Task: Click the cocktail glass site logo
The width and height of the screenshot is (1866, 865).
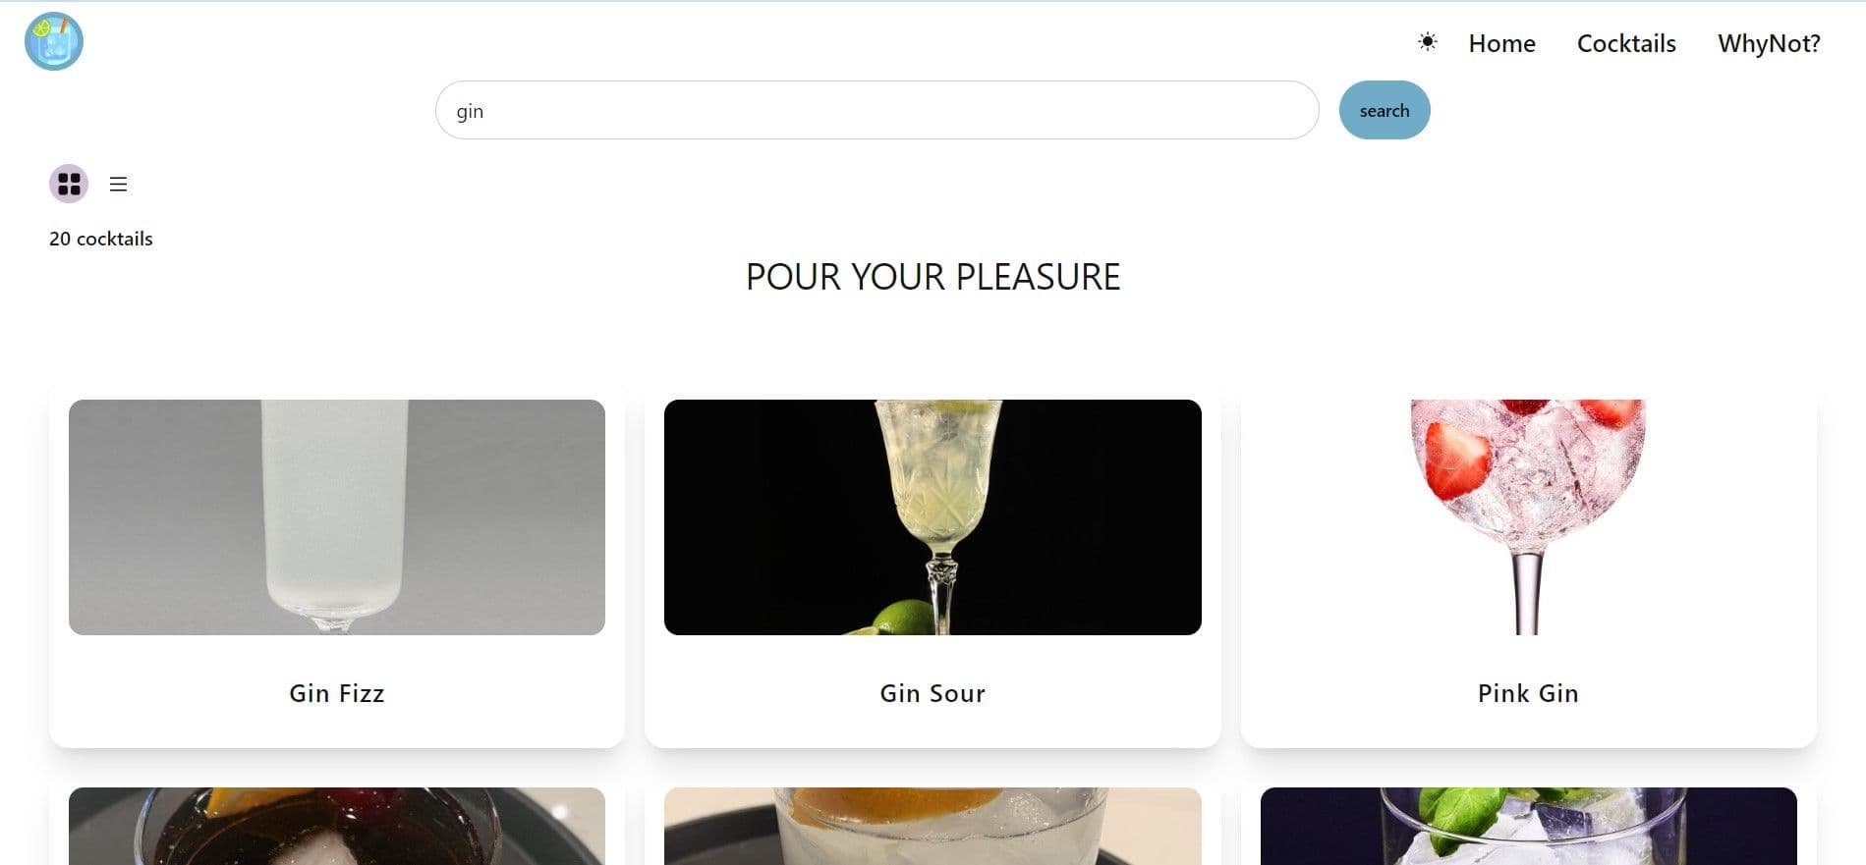Action: coord(54,41)
